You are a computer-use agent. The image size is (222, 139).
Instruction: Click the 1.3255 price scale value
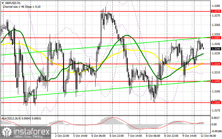(x=216, y=34)
